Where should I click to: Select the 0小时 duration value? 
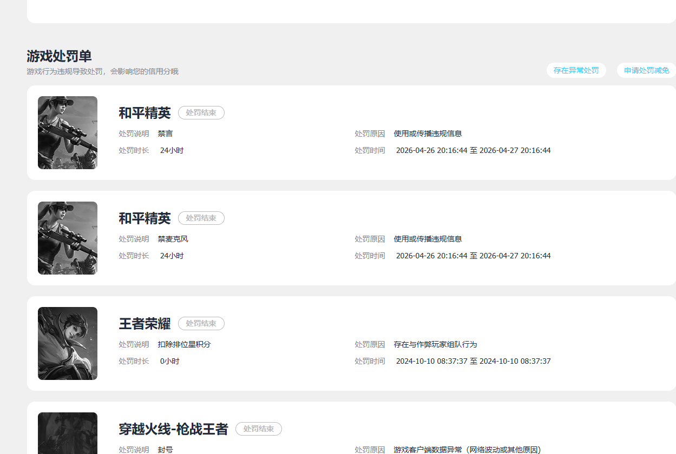click(x=170, y=361)
